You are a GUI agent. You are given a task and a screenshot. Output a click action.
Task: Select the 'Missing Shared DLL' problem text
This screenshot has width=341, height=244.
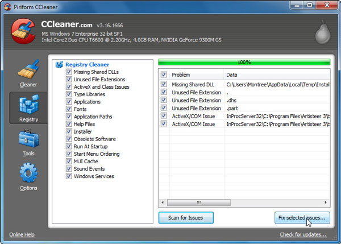point(193,84)
